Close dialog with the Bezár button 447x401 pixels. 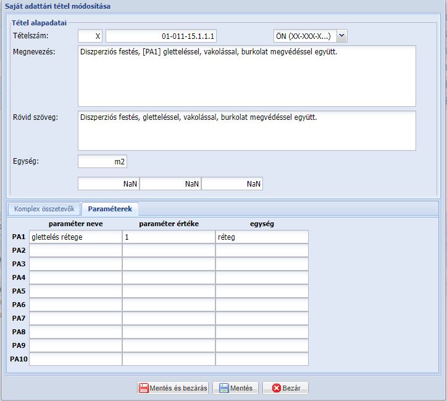point(285,388)
